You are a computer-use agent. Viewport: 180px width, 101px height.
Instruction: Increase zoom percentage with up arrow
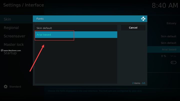175,56
